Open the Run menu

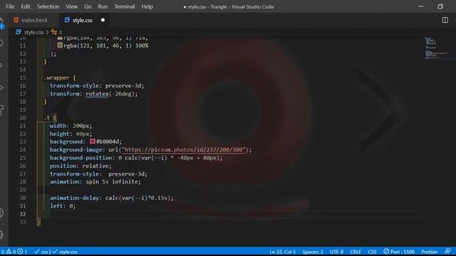[x=103, y=6]
